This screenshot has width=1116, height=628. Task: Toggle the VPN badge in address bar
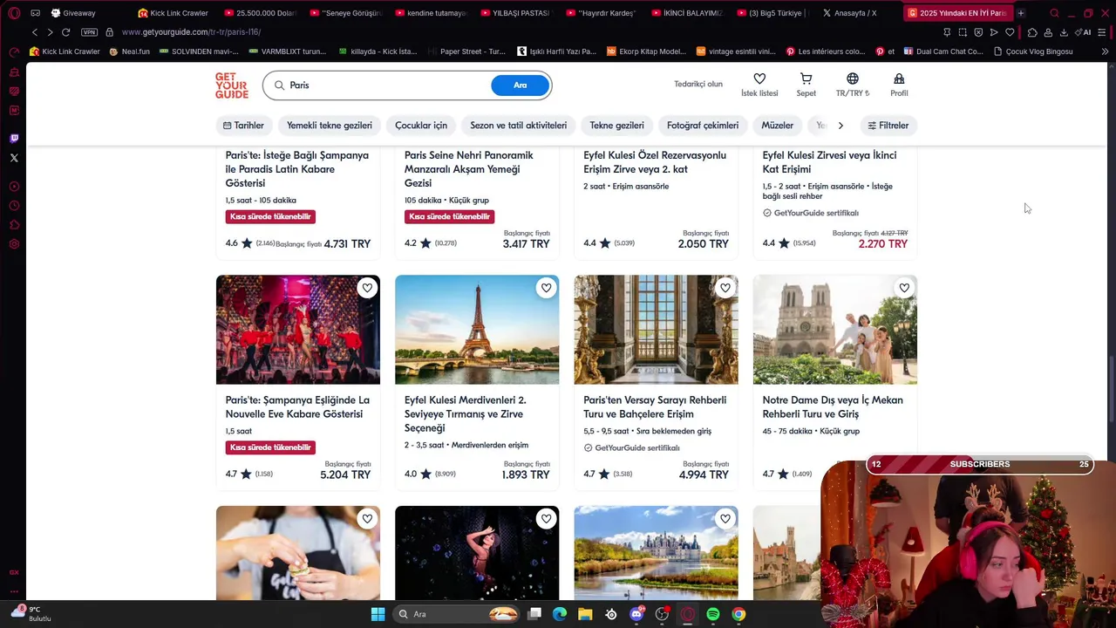(89, 32)
